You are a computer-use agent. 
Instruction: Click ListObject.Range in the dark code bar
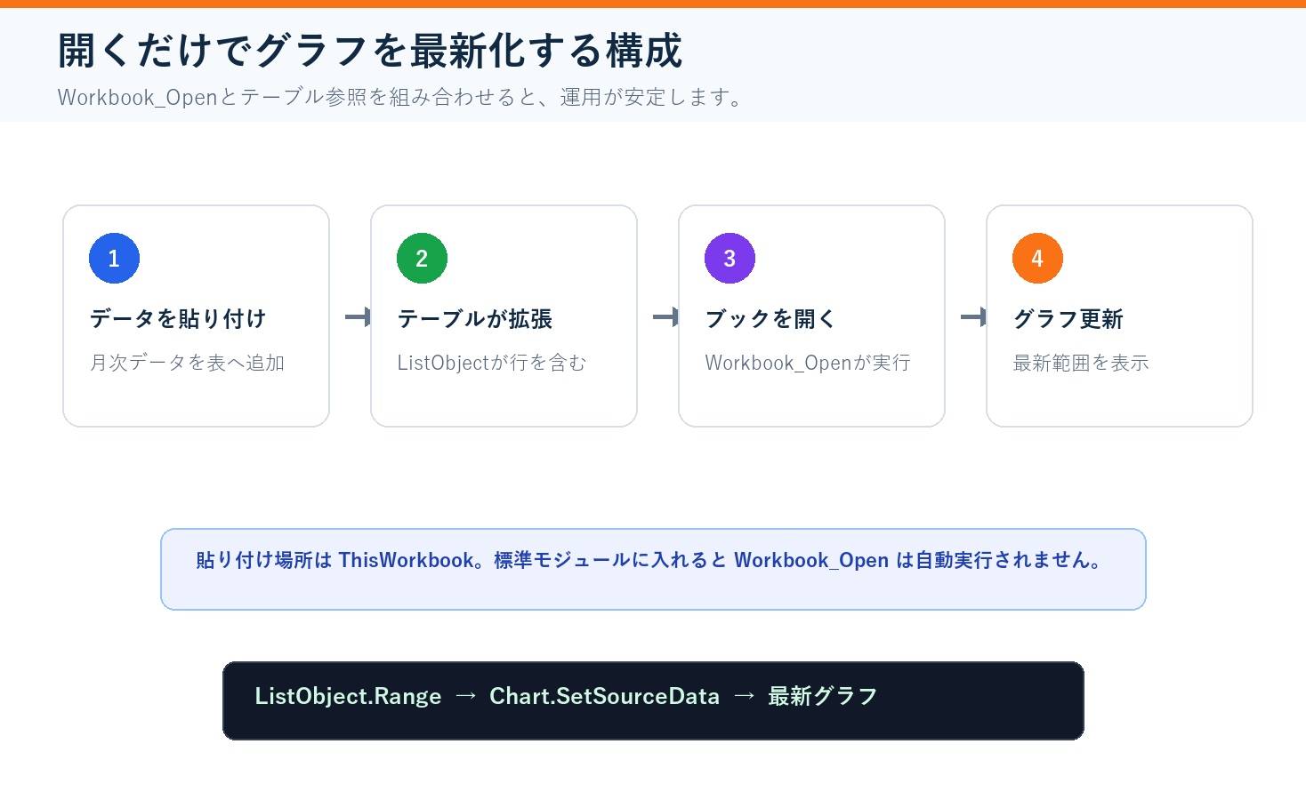(x=348, y=696)
